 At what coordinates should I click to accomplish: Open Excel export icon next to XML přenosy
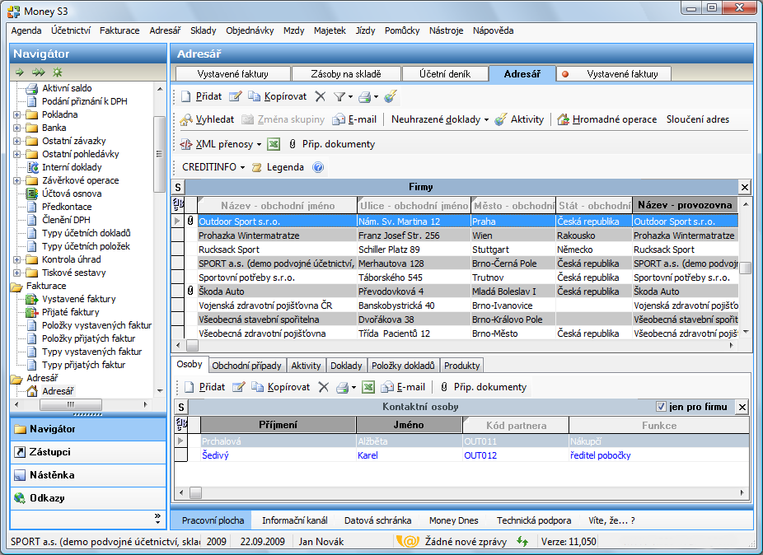click(274, 144)
